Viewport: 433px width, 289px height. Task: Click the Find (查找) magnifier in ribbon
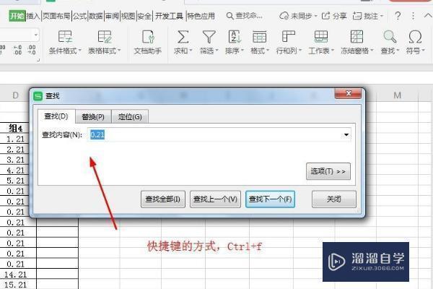point(390,37)
